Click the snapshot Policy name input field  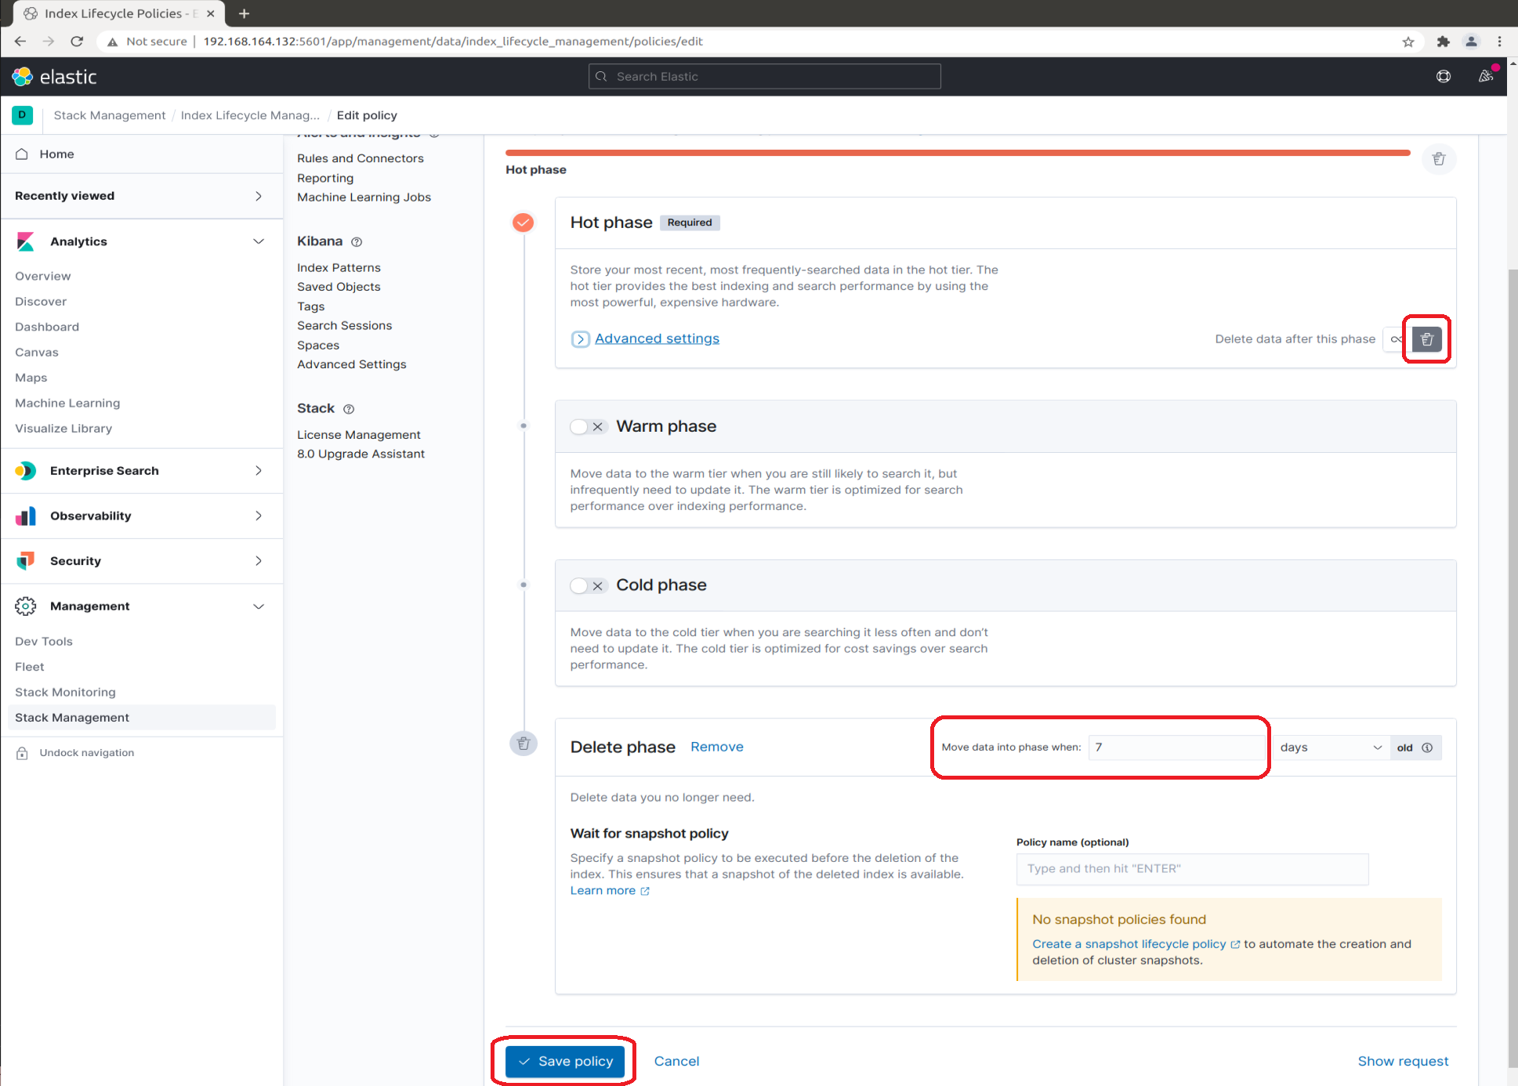pos(1191,869)
